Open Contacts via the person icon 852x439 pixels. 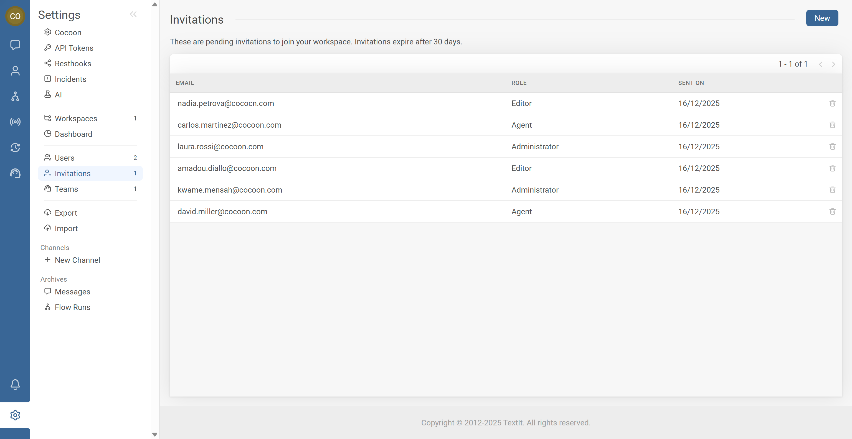point(15,70)
